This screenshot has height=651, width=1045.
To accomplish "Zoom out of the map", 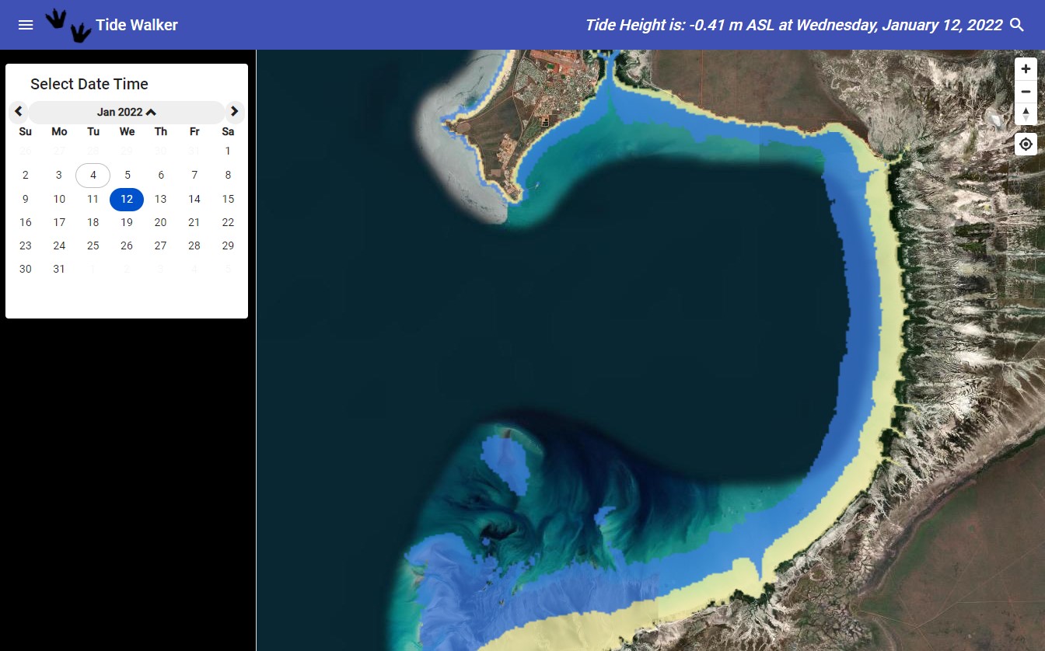I will [x=1026, y=92].
